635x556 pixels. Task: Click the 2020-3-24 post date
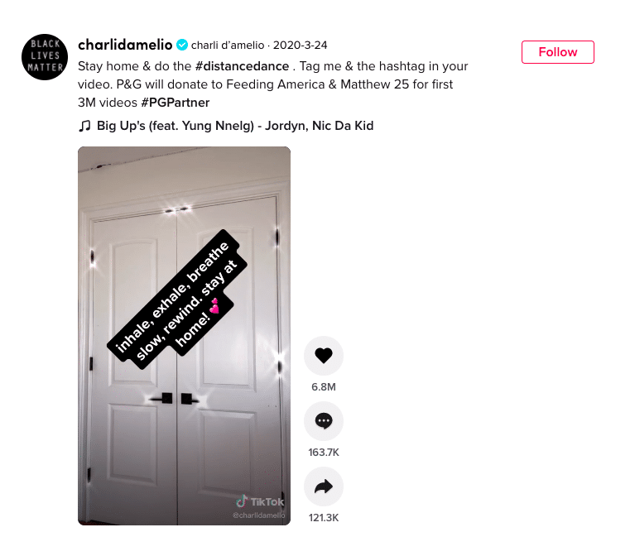tap(300, 46)
